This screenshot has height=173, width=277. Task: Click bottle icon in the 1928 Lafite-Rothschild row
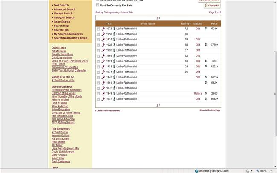pos(114,45)
